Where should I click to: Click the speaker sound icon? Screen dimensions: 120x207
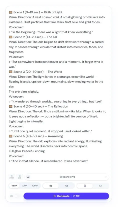point(11,196)
